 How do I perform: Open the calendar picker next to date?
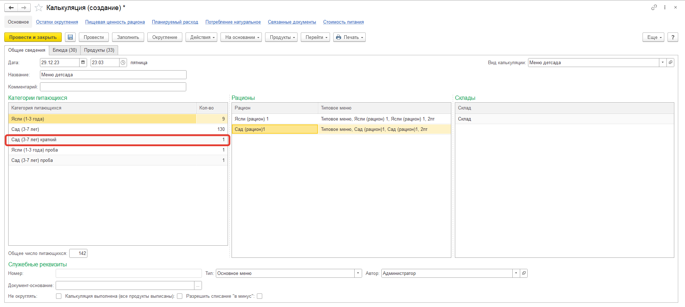point(83,62)
